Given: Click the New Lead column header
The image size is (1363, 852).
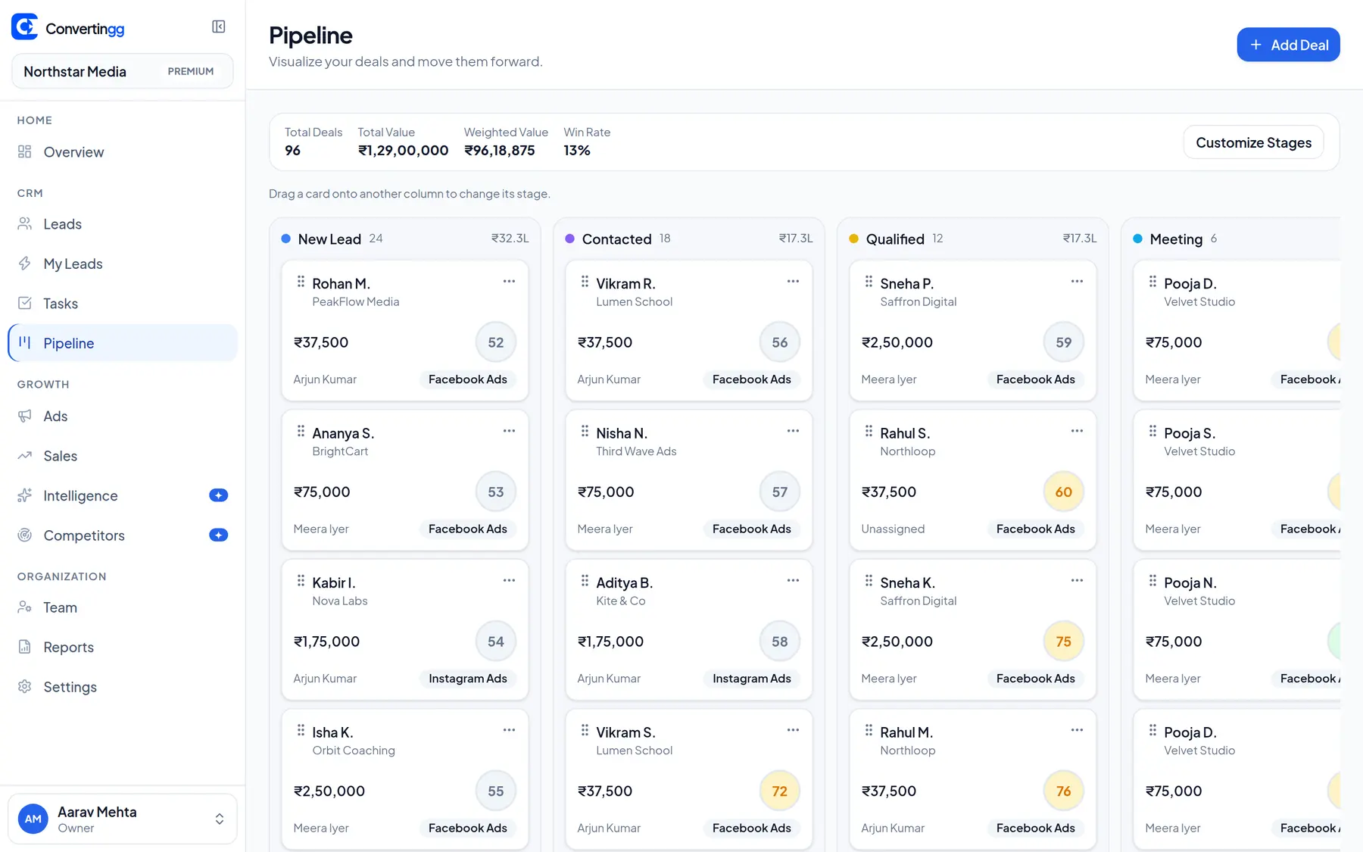Looking at the screenshot, I should pyautogui.click(x=329, y=239).
